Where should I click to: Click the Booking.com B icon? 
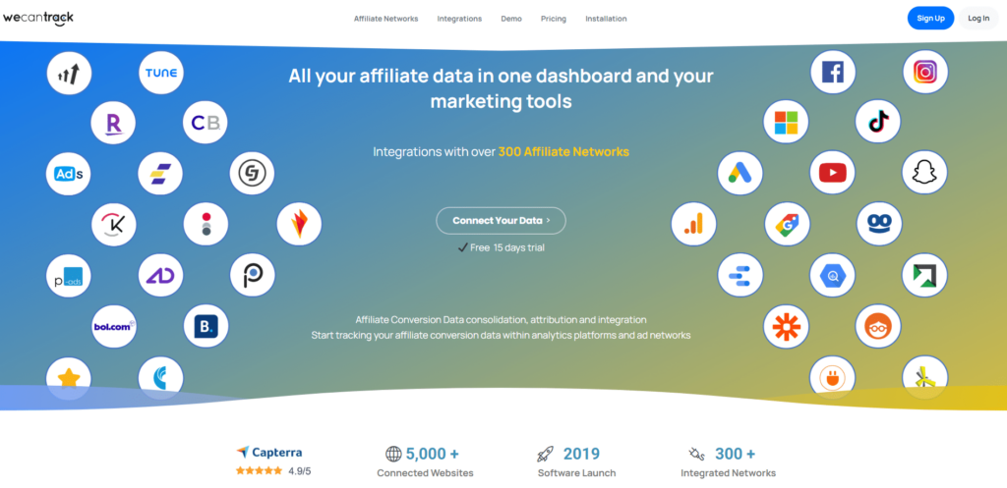(x=207, y=326)
